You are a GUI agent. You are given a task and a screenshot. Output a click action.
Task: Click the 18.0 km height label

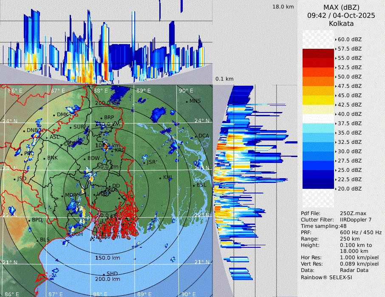283,7
